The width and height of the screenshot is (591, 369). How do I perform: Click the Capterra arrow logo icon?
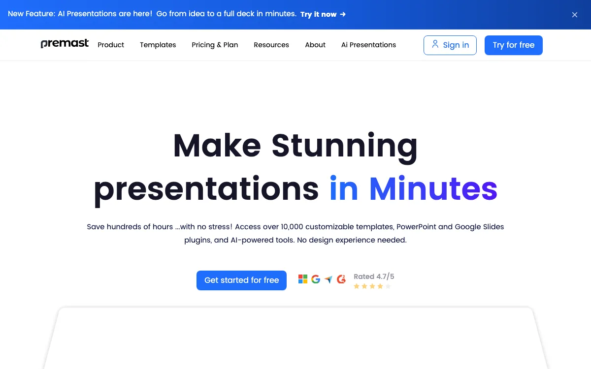click(x=328, y=279)
